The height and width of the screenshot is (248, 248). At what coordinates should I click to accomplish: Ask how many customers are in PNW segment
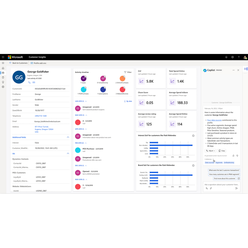tap(224, 175)
